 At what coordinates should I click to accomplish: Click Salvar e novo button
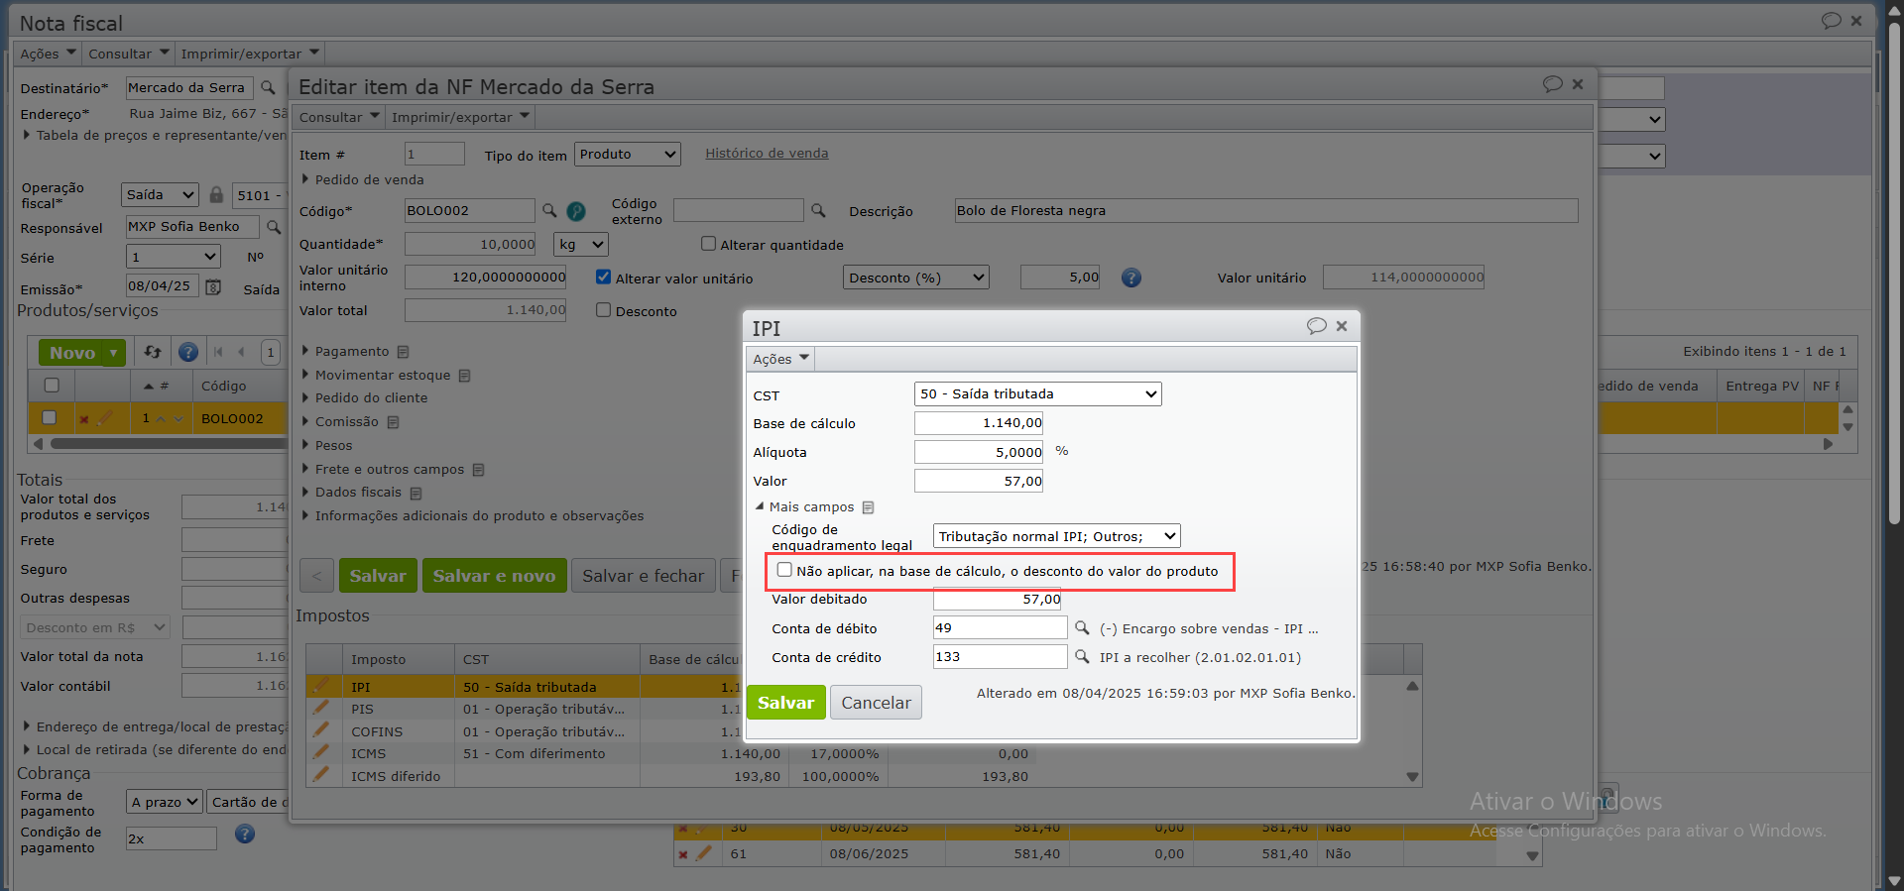494,576
